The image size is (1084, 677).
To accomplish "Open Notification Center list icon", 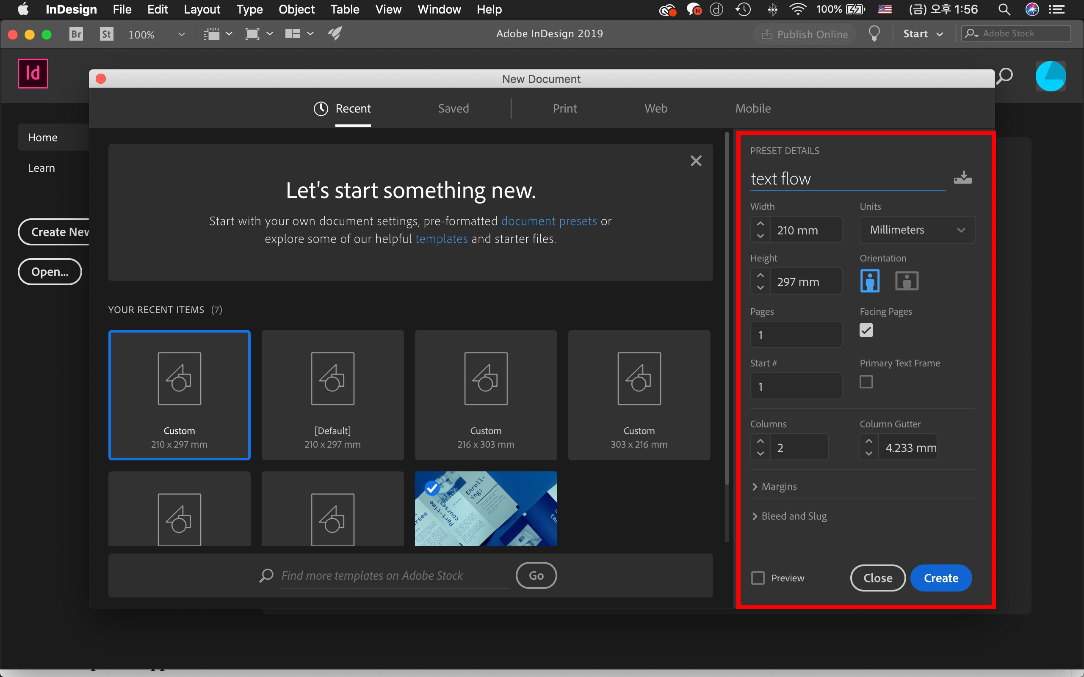I will coord(1057,9).
